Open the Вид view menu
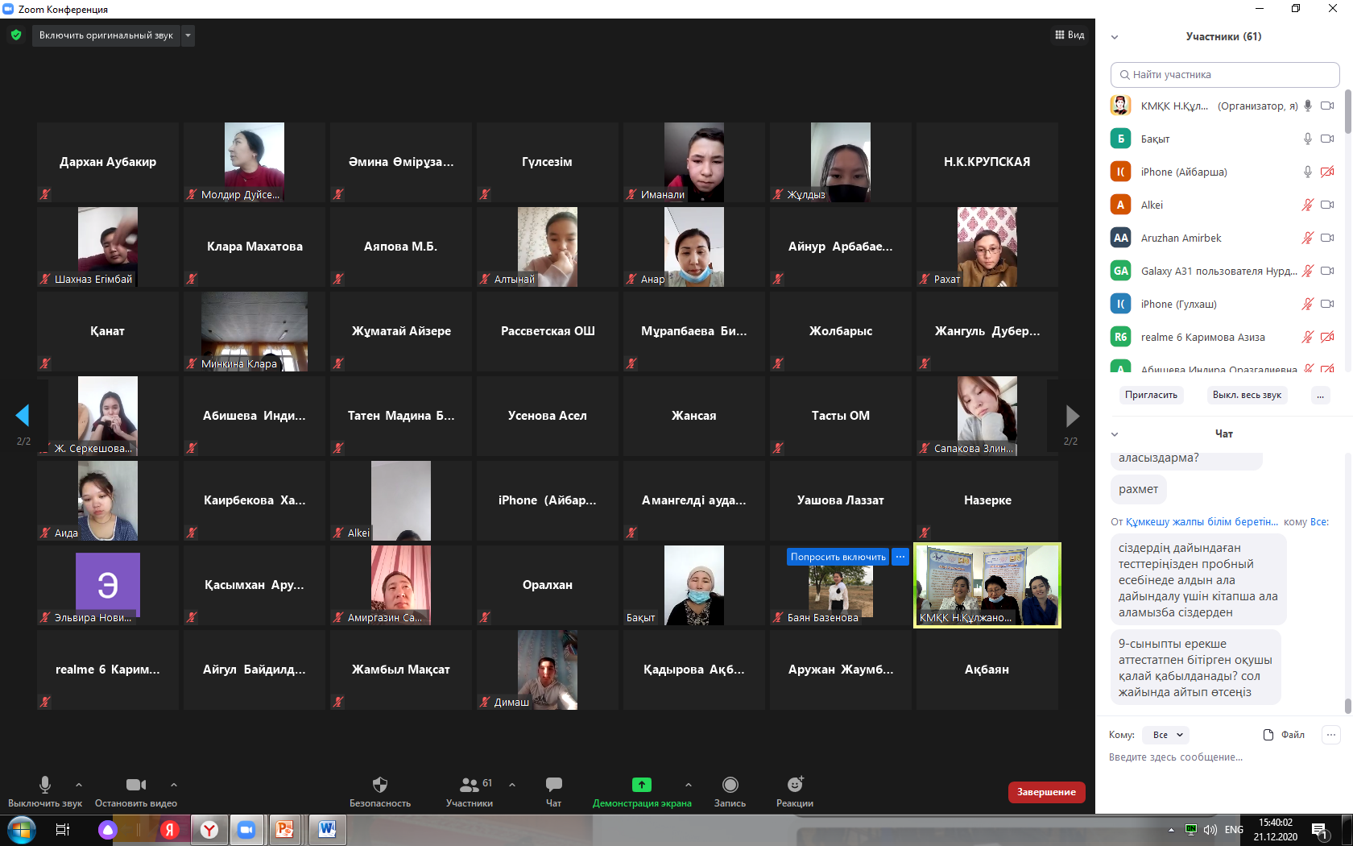 1070,35
